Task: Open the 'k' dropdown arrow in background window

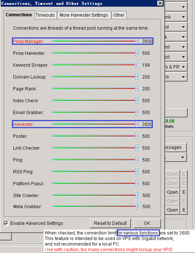Action: [183, 37]
